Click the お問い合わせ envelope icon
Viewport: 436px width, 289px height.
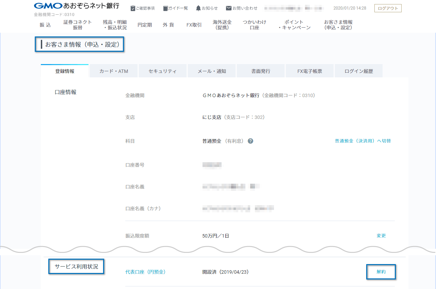click(x=229, y=8)
